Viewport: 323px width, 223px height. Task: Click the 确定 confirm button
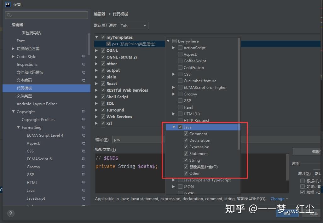point(287,214)
